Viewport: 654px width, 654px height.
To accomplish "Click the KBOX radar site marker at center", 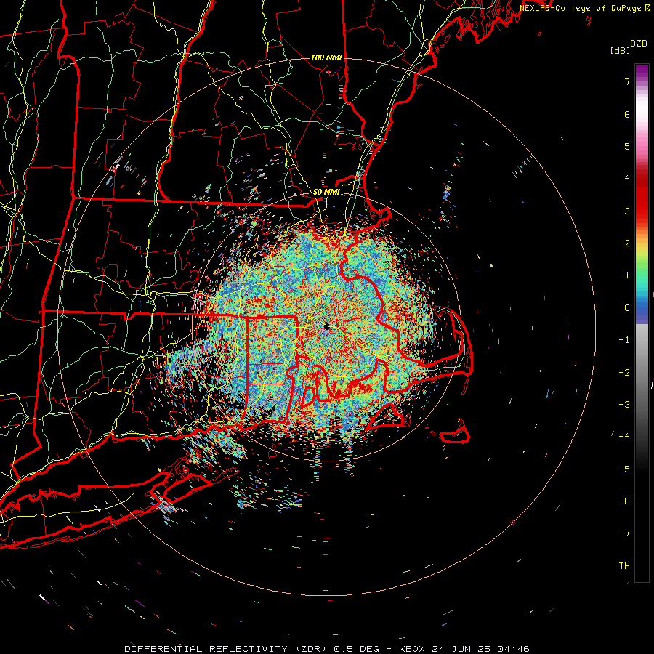I will point(327,327).
